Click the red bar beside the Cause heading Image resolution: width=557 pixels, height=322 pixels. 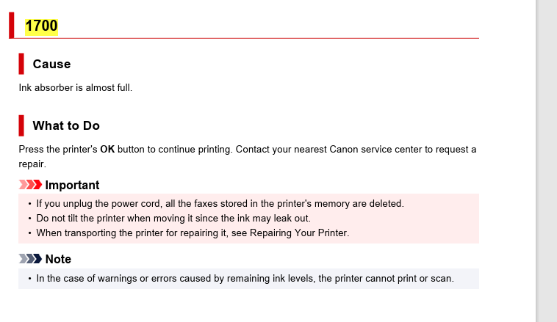(21, 64)
